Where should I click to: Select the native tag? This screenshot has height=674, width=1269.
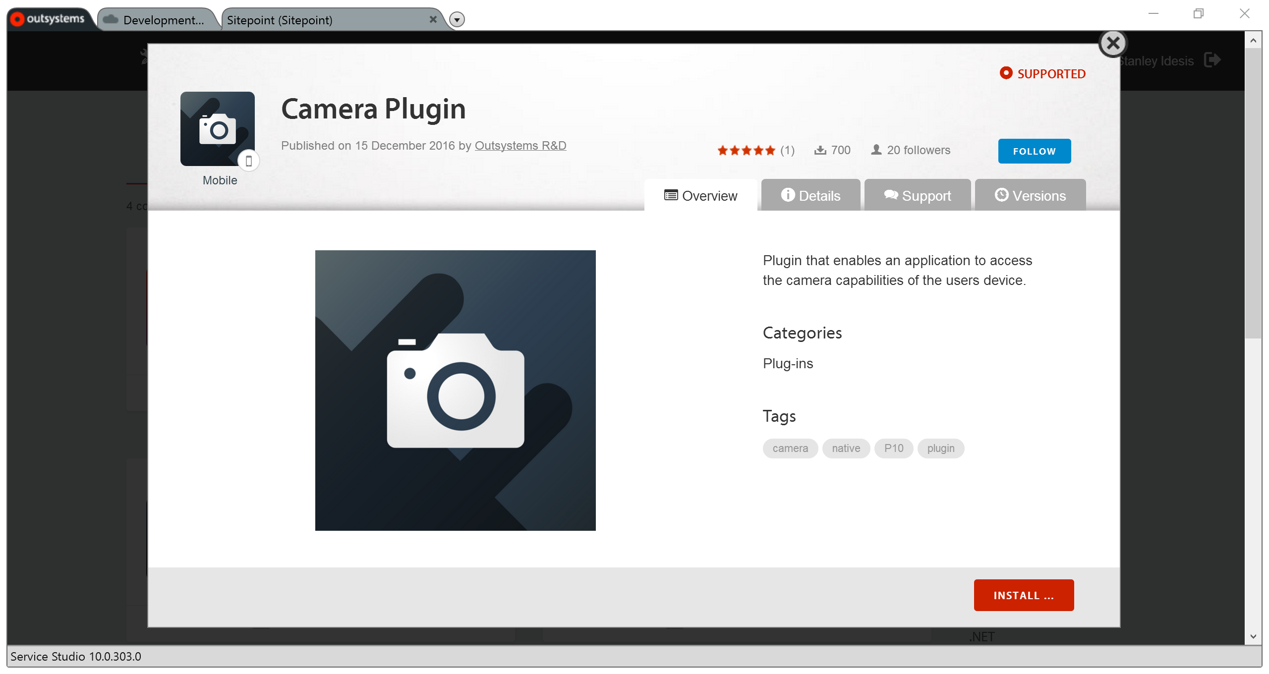click(x=846, y=449)
